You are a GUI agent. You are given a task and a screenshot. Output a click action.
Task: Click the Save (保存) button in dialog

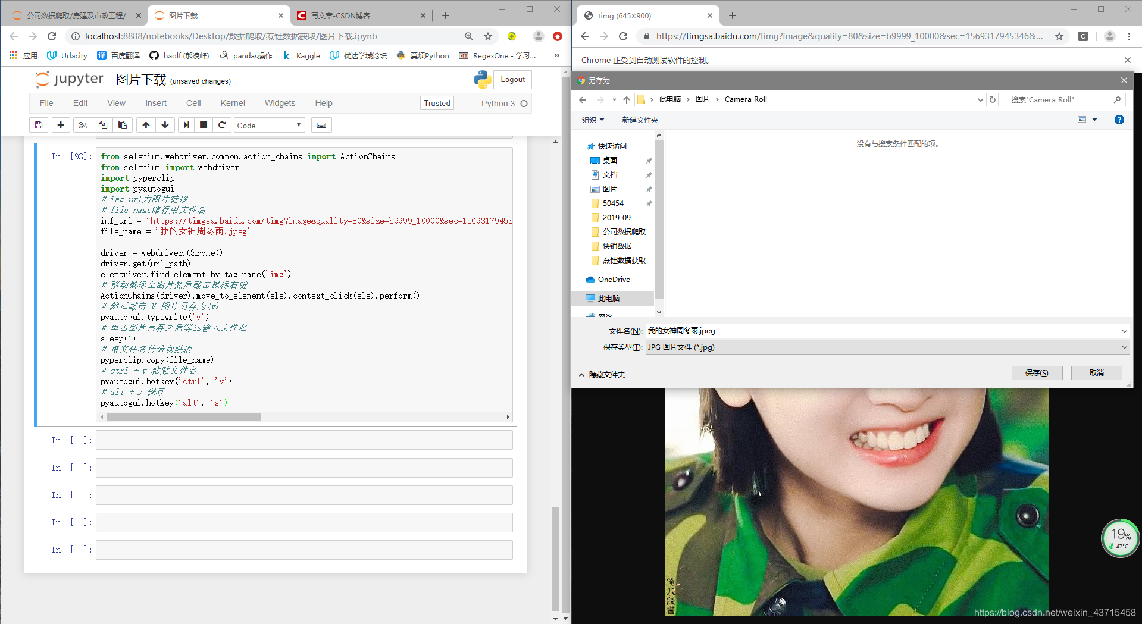(1037, 373)
